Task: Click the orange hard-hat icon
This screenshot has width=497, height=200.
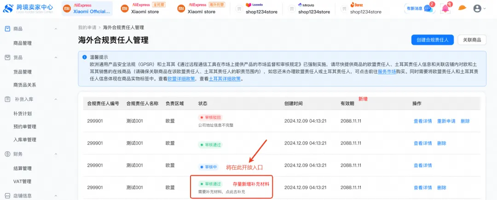Action: [462, 8]
